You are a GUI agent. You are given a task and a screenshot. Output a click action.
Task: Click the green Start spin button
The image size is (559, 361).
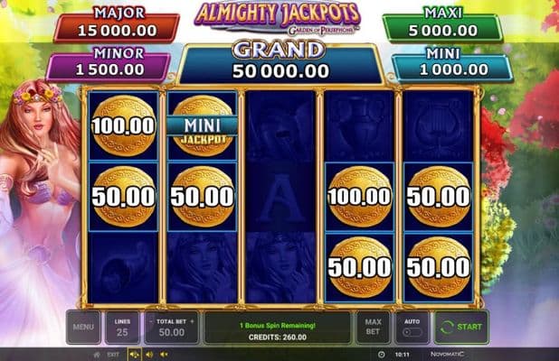pyautogui.click(x=461, y=327)
